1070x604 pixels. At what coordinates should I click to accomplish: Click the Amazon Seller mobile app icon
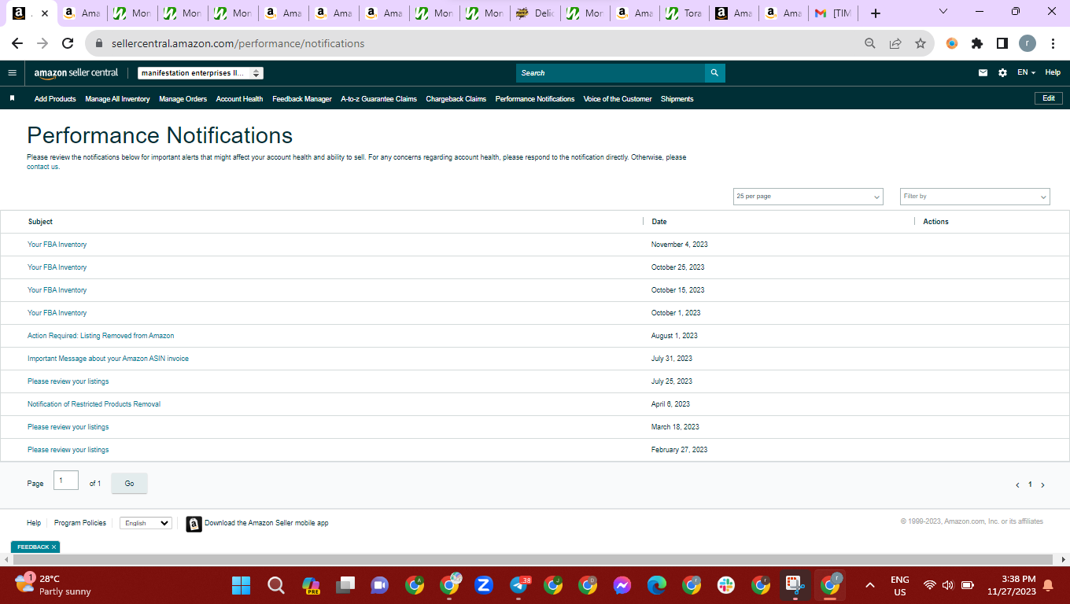(x=194, y=524)
